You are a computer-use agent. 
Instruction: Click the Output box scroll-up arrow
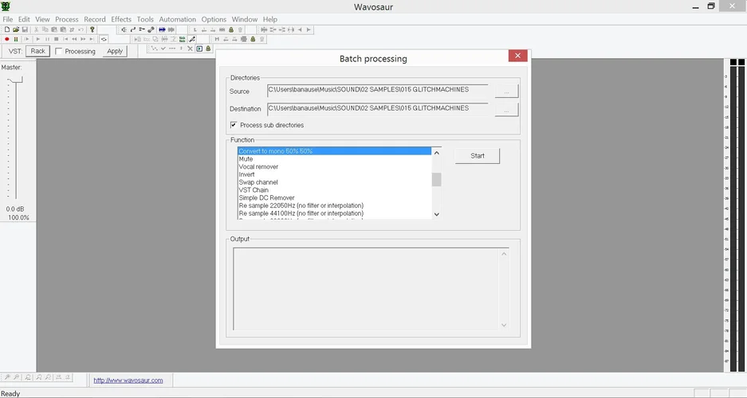tap(504, 253)
